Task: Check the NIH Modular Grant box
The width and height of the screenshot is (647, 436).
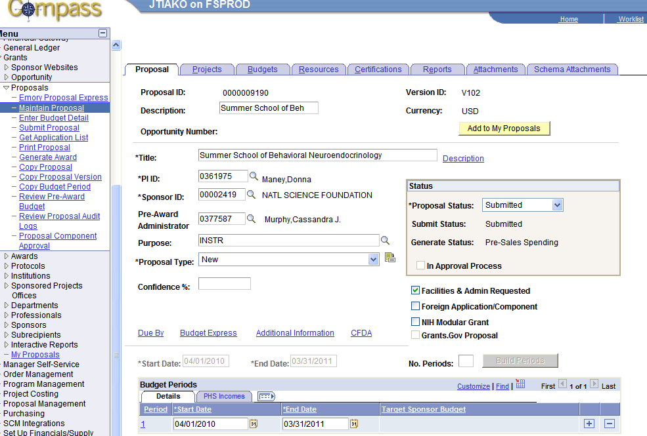Action: 416,321
